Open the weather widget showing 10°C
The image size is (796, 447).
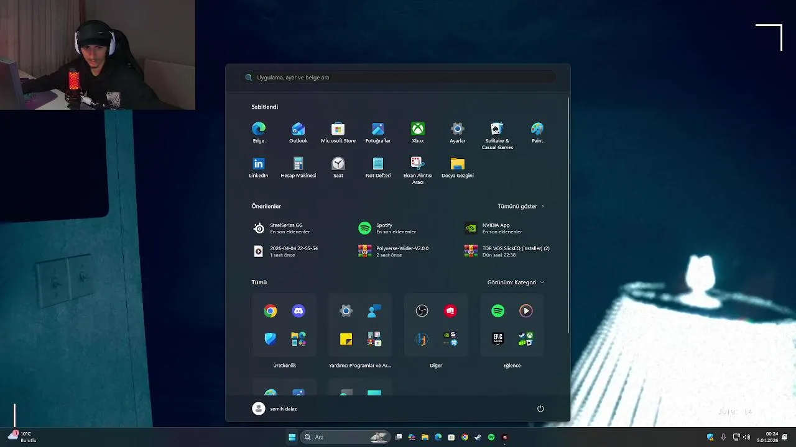coord(22,437)
